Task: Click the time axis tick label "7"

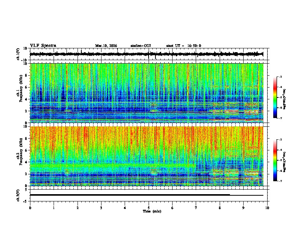Action: coord(196,208)
